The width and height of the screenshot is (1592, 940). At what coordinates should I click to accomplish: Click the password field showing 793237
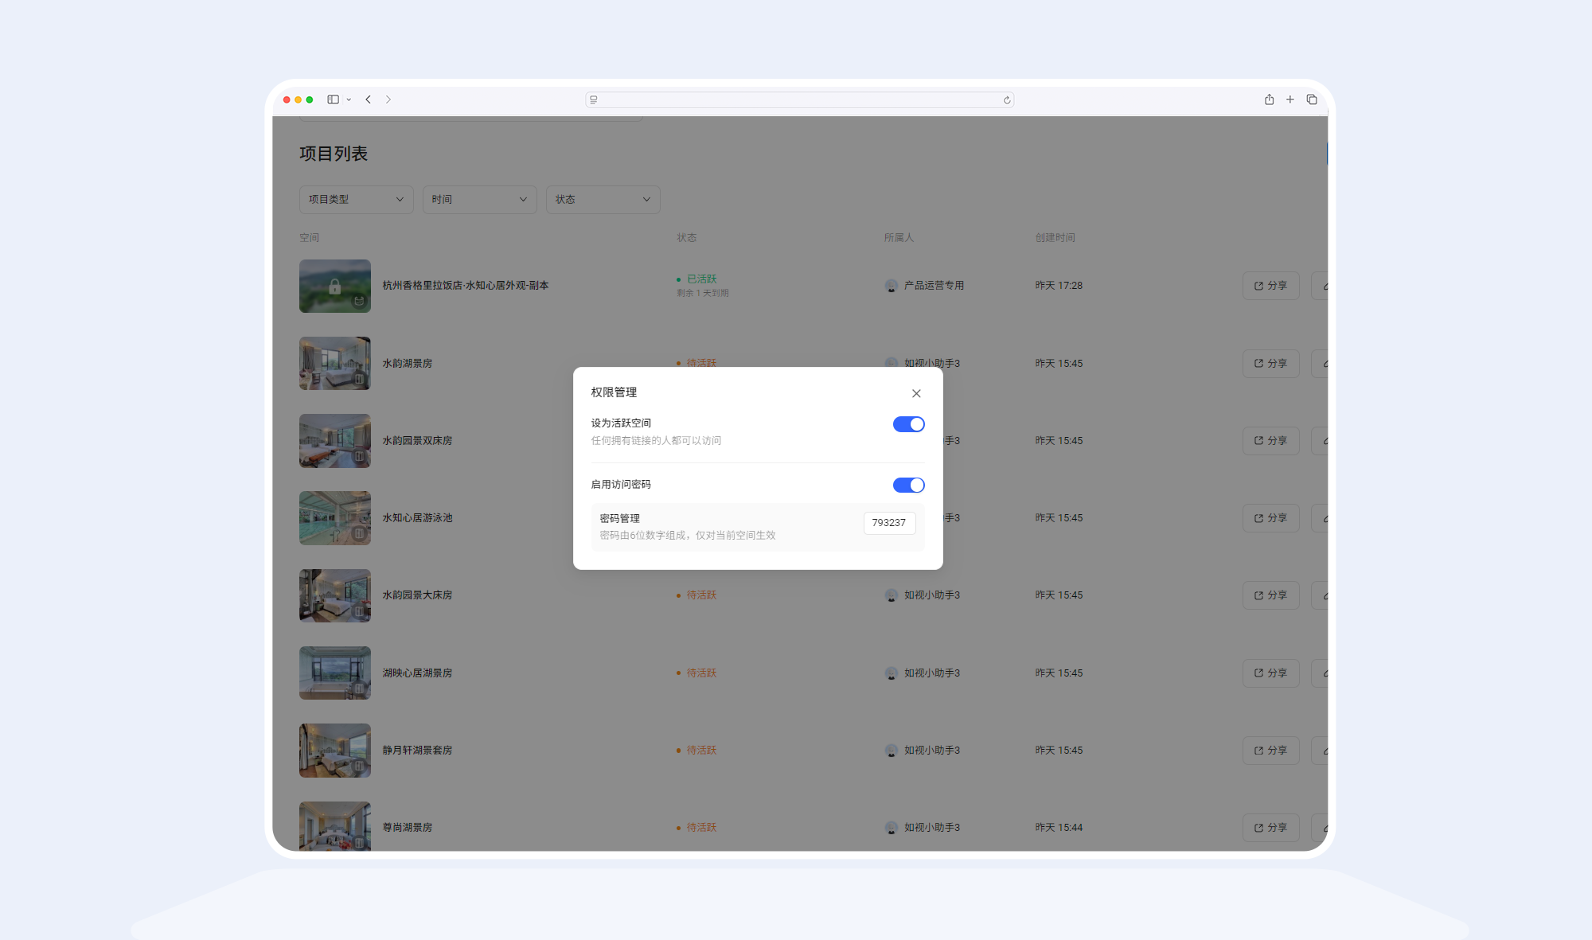(x=889, y=523)
